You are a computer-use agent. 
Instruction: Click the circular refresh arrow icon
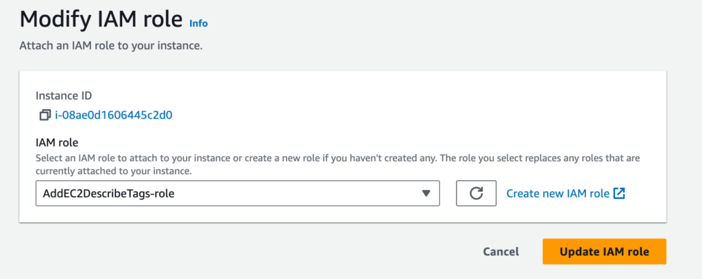(476, 193)
